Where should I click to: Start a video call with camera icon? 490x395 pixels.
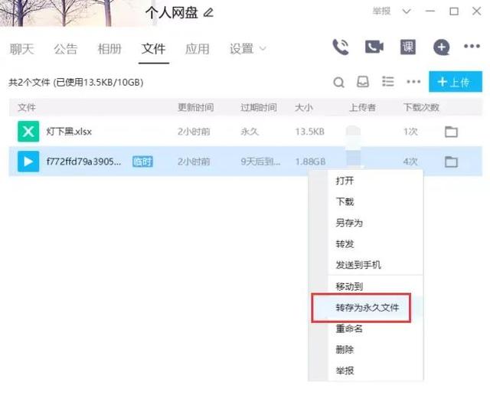click(x=374, y=47)
